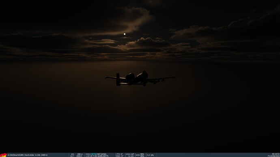Click the moon in the sky

(125, 34)
